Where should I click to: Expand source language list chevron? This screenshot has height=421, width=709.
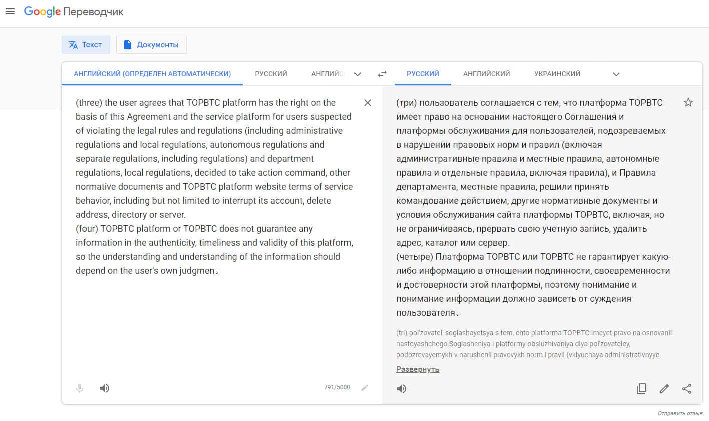[358, 74]
